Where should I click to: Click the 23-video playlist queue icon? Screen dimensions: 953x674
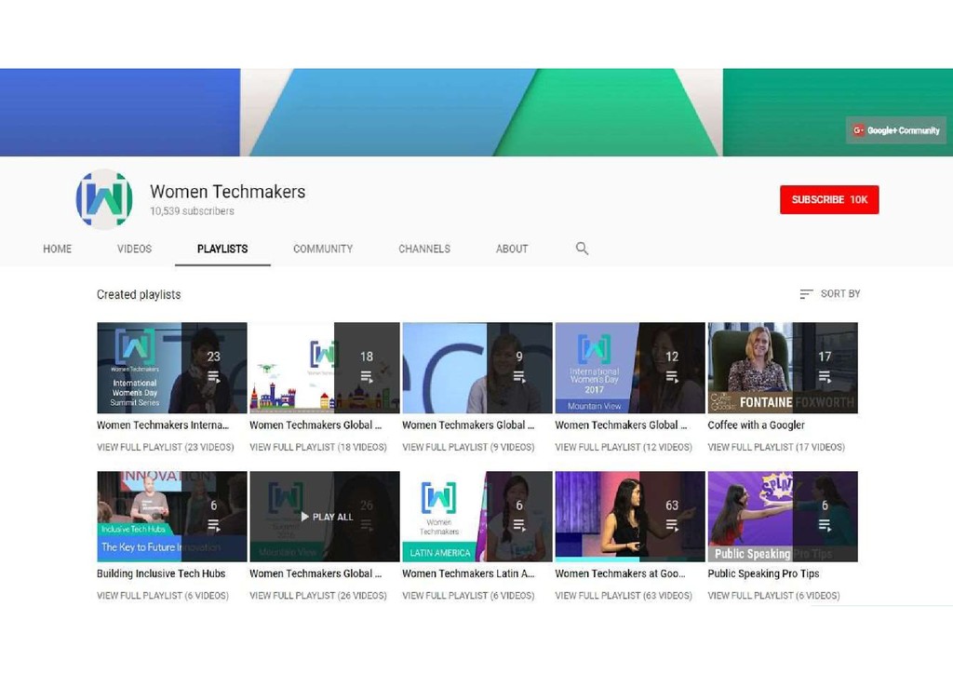click(214, 377)
